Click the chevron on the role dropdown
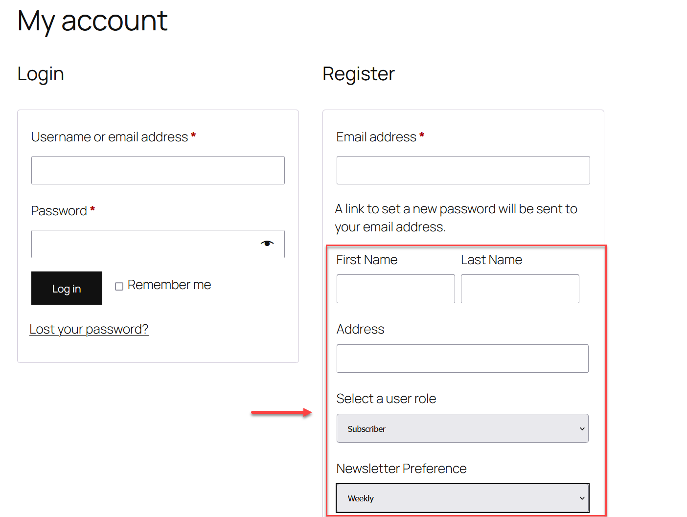Screen dimensions: 687x517 pyautogui.click(x=581, y=428)
